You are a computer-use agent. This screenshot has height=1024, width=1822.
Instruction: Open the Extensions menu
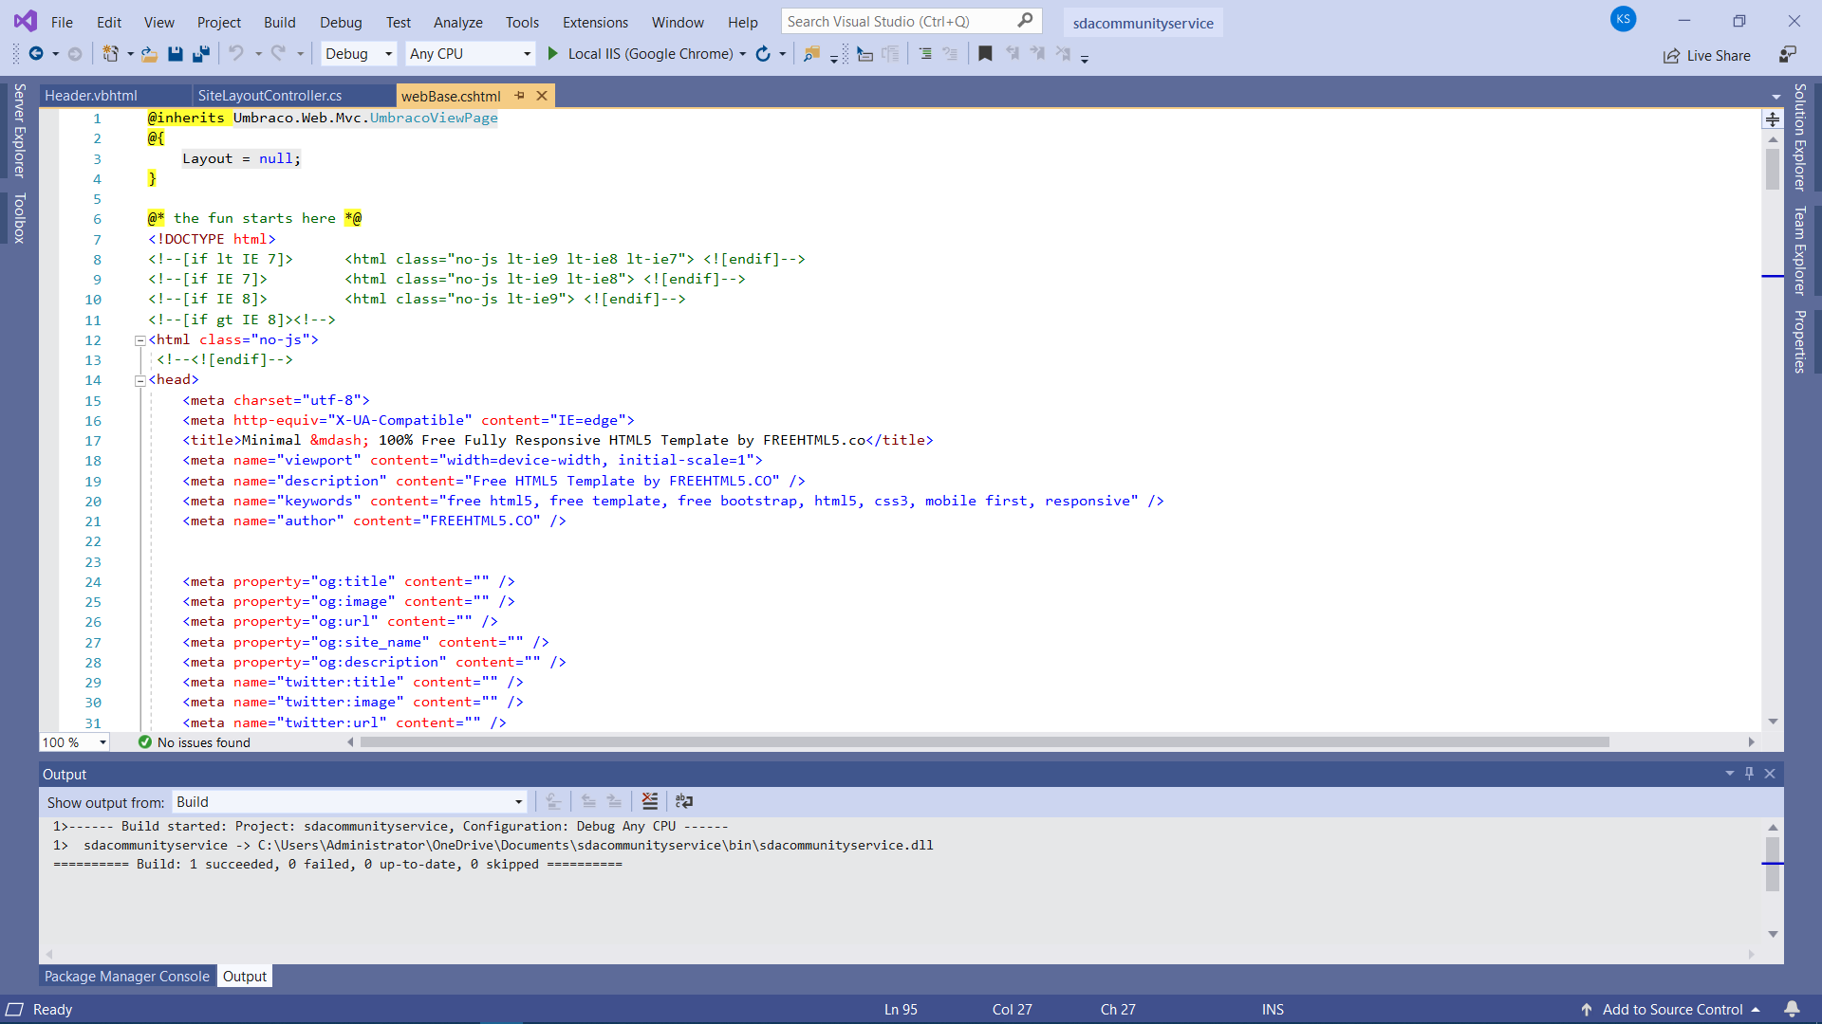595,22
